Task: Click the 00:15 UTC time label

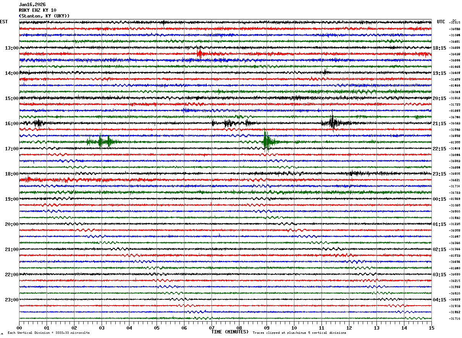Action: (439, 199)
